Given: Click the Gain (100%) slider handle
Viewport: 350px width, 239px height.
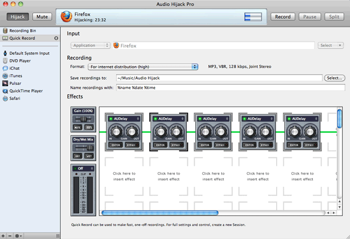Looking at the screenshot, I should pyautogui.click(x=83, y=119).
